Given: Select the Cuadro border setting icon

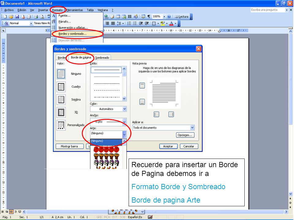Looking at the screenshot, I should (61, 87).
